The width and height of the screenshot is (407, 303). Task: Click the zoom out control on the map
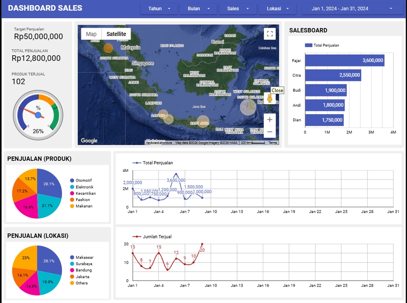pos(270,132)
